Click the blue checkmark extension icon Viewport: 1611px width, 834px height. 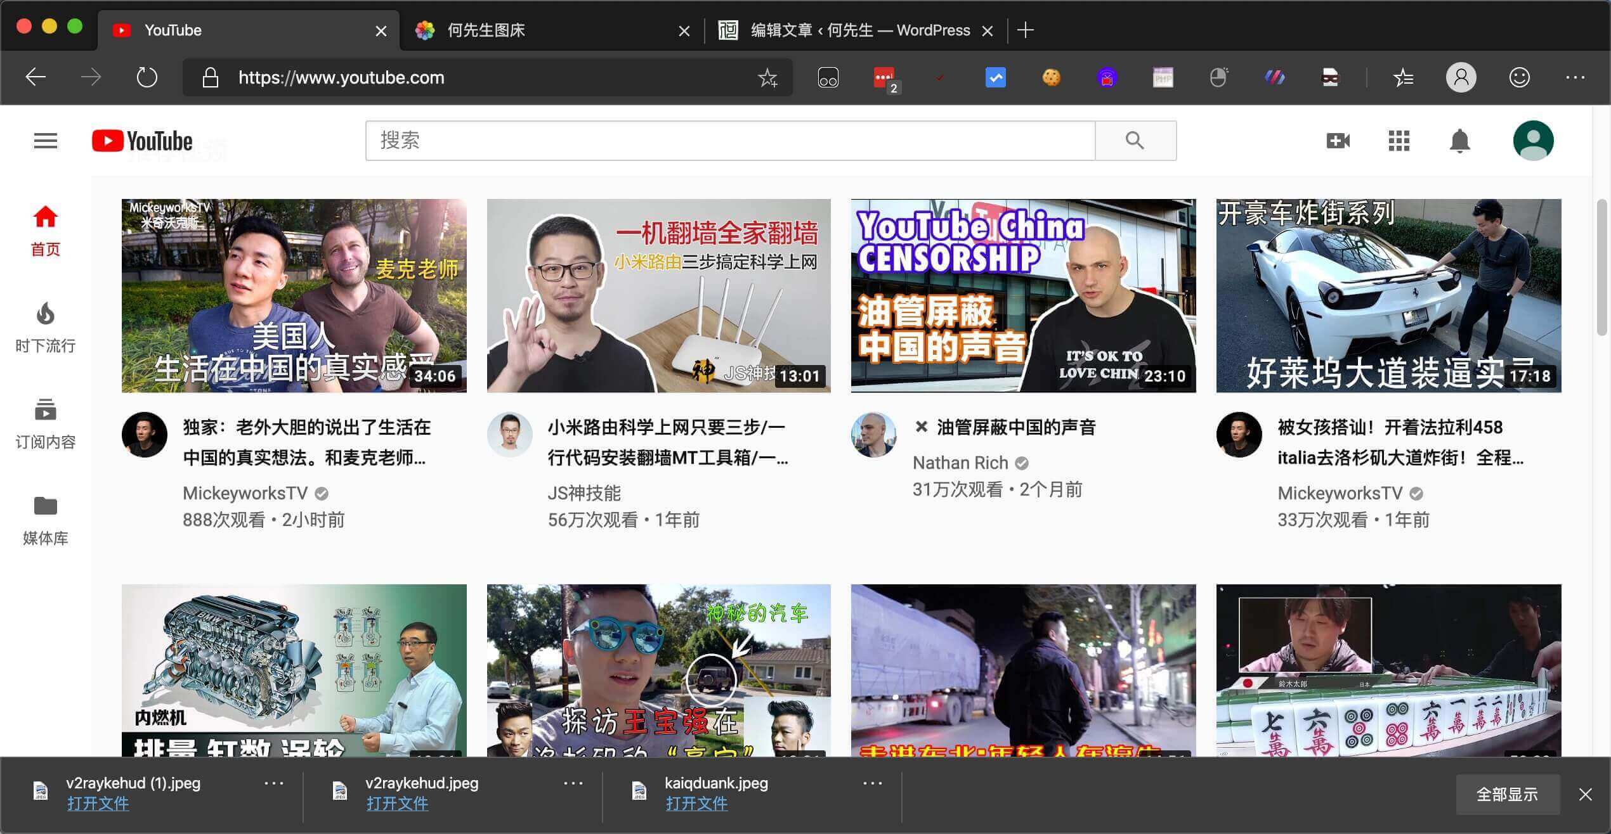(995, 77)
